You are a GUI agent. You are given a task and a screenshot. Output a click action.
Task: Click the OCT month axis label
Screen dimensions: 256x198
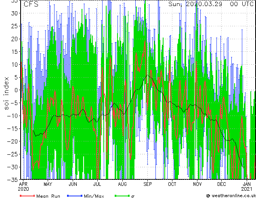coord(172,184)
